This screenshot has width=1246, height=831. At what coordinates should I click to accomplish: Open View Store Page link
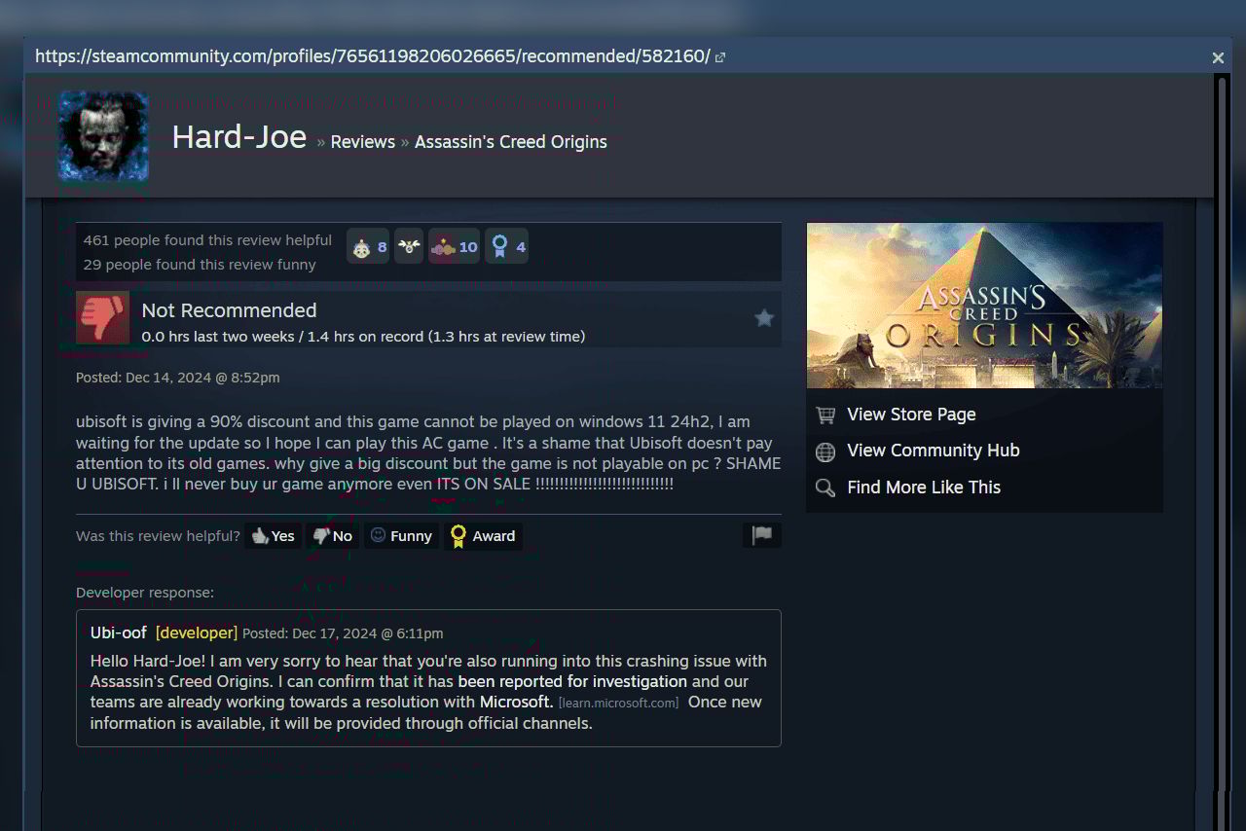(911, 415)
